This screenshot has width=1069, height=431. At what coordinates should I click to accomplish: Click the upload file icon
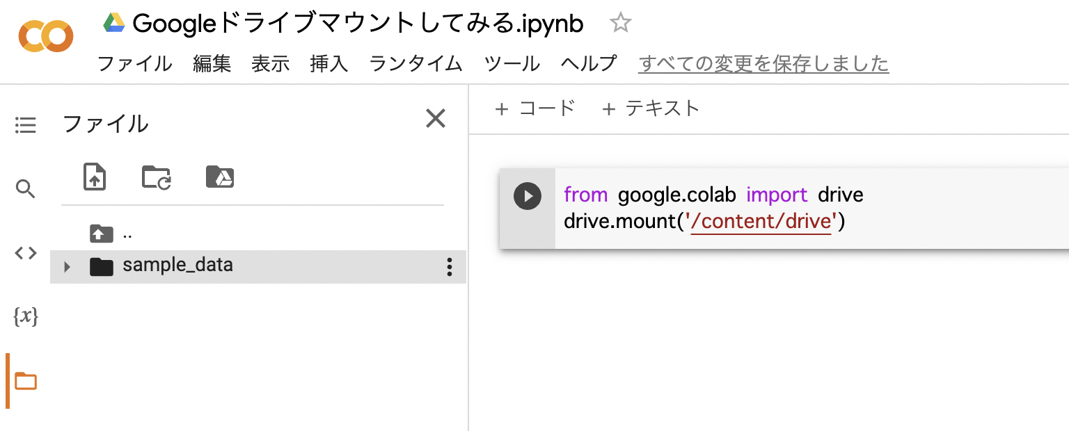[95, 177]
